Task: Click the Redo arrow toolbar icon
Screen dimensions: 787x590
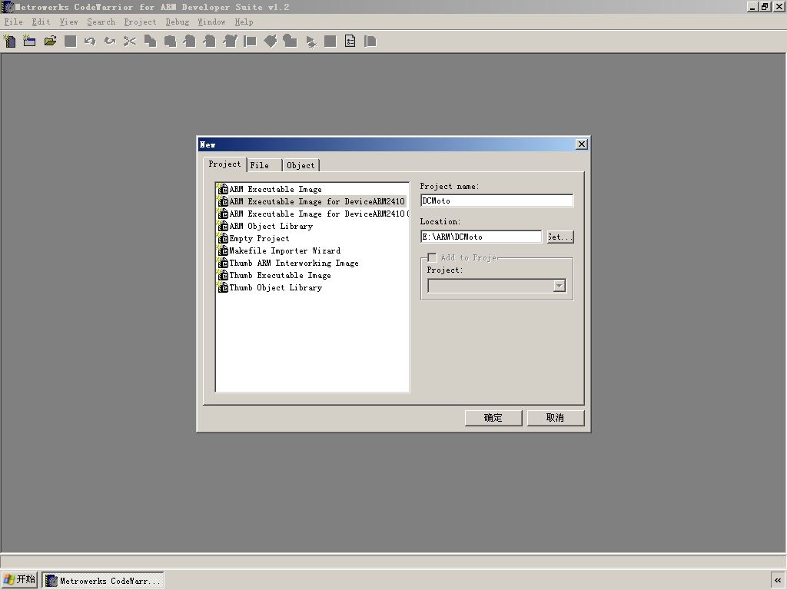Action: 110,41
